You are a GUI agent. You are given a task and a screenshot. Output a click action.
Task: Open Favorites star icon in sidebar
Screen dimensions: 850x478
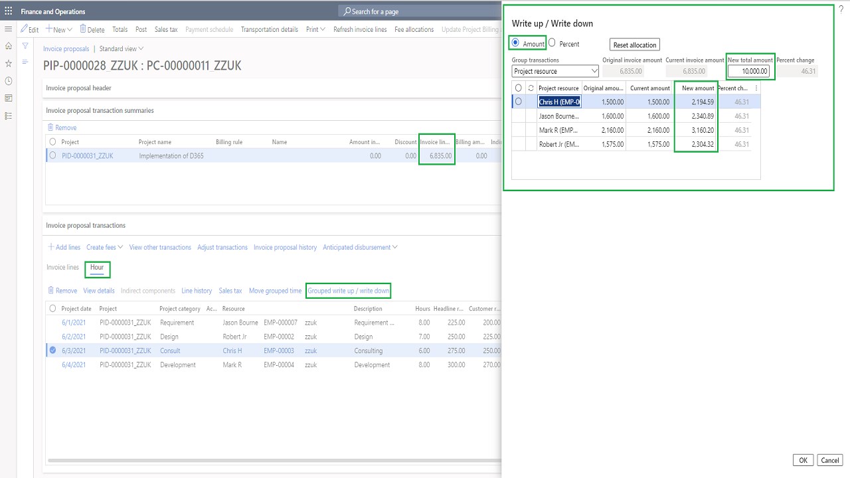tap(9, 64)
